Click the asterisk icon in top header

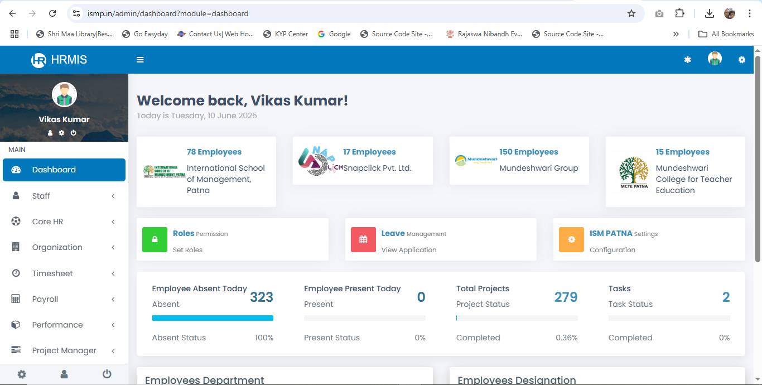pyautogui.click(x=687, y=60)
